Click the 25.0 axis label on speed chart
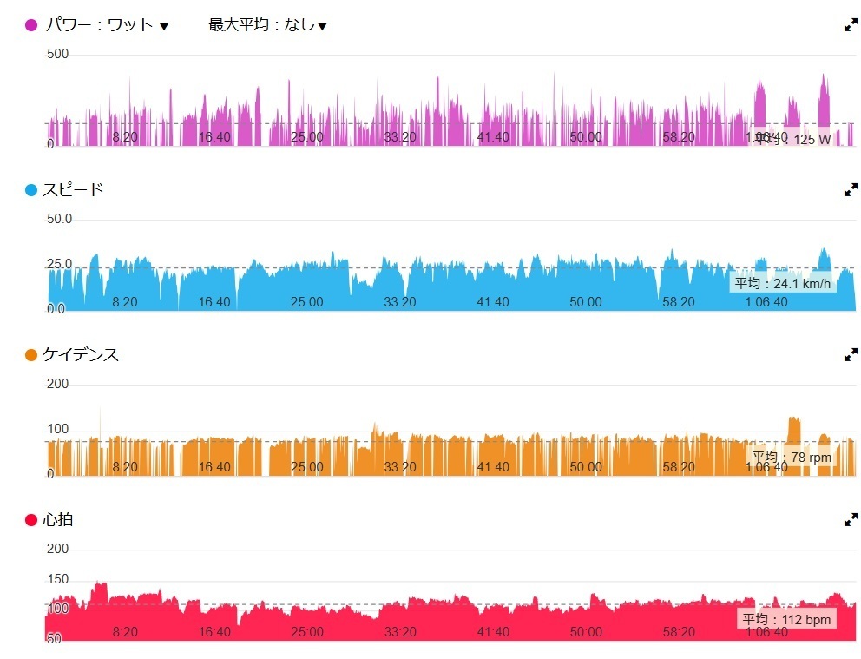This screenshot has width=861, height=659. click(59, 264)
